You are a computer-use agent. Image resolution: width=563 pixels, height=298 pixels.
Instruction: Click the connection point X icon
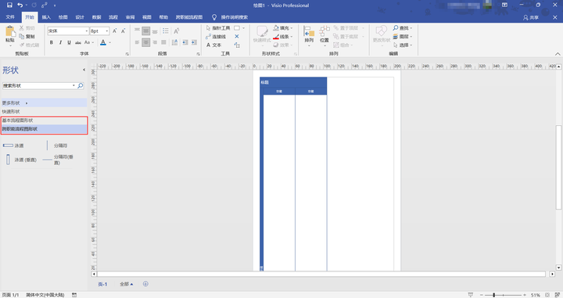tap(237, 37)
